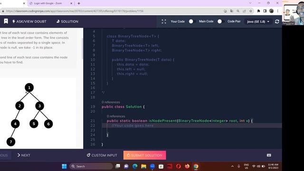This screenshot has width=304, height=171.
Task: Open the Chrome three-dot menu
Action: pyautogui.click(x=277, y=11)
